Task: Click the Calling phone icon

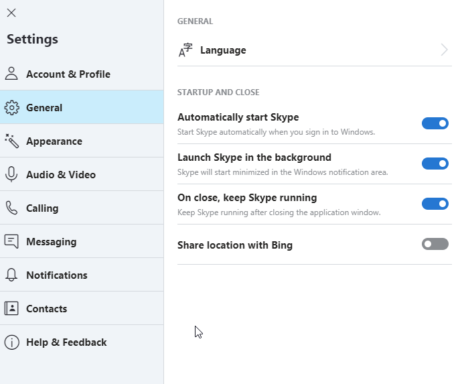Action: click(x=11, y=208)
